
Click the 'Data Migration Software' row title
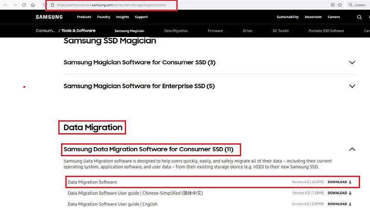tap(92, 182)
